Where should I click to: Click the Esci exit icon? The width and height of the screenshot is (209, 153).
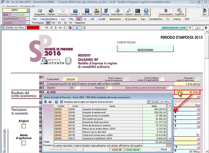pyautogui.click(x=204, y=12)
